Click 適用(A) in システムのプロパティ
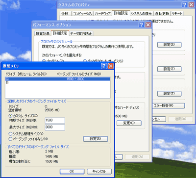The image size is (196, 178). [x=180, y=119]
